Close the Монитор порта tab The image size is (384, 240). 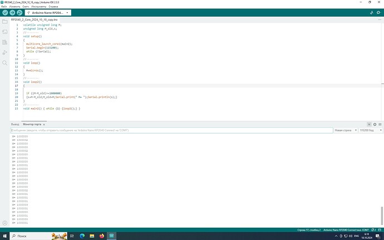[x=44, y=125]
